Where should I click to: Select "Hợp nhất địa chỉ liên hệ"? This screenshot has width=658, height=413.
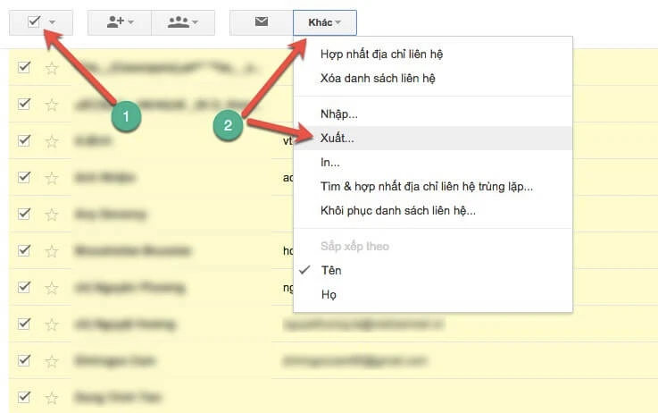pyautogui.click(x=381, y=54)
